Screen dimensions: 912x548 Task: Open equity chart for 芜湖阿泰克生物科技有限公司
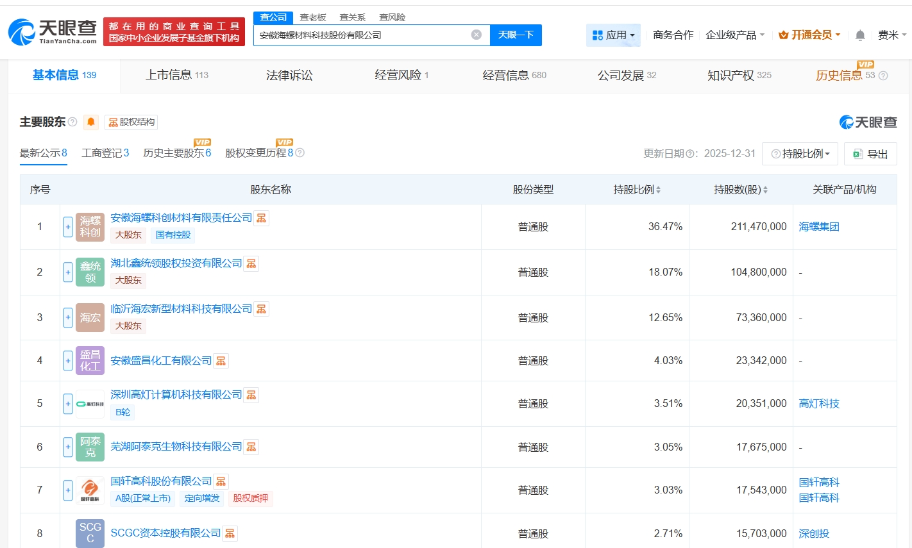251,447
